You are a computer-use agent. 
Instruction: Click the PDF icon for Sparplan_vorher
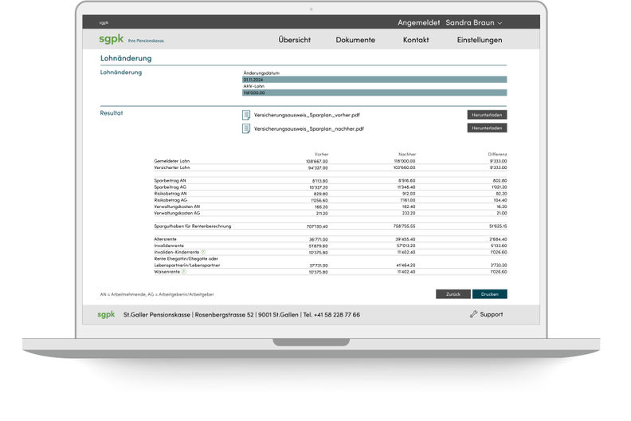coord(246,115)
